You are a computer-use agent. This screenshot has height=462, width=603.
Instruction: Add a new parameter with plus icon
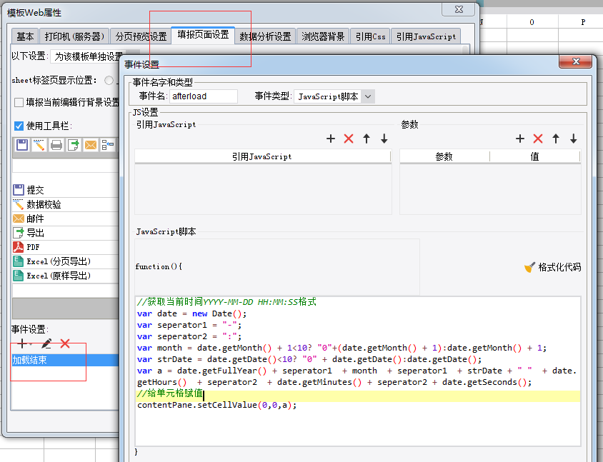tap(520, 139)
